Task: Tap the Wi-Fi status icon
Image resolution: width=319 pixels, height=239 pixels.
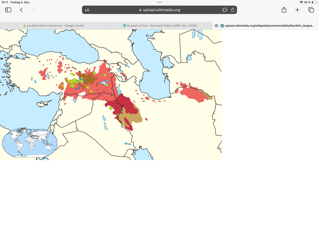Action: (x=301, y=2)
